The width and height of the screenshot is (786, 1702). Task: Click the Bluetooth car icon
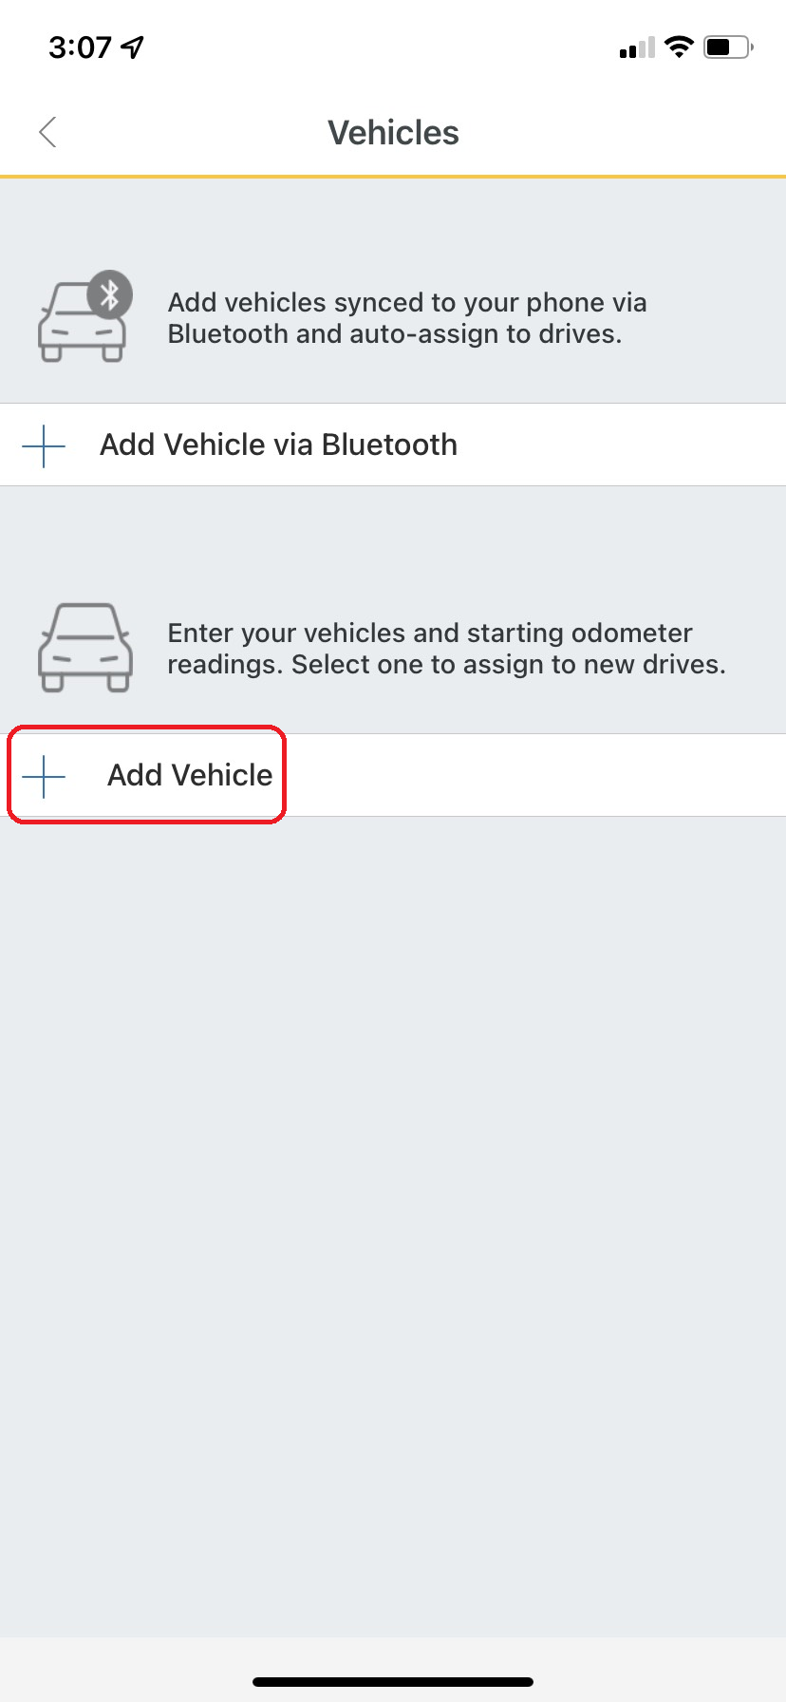[x=84, y=318]
